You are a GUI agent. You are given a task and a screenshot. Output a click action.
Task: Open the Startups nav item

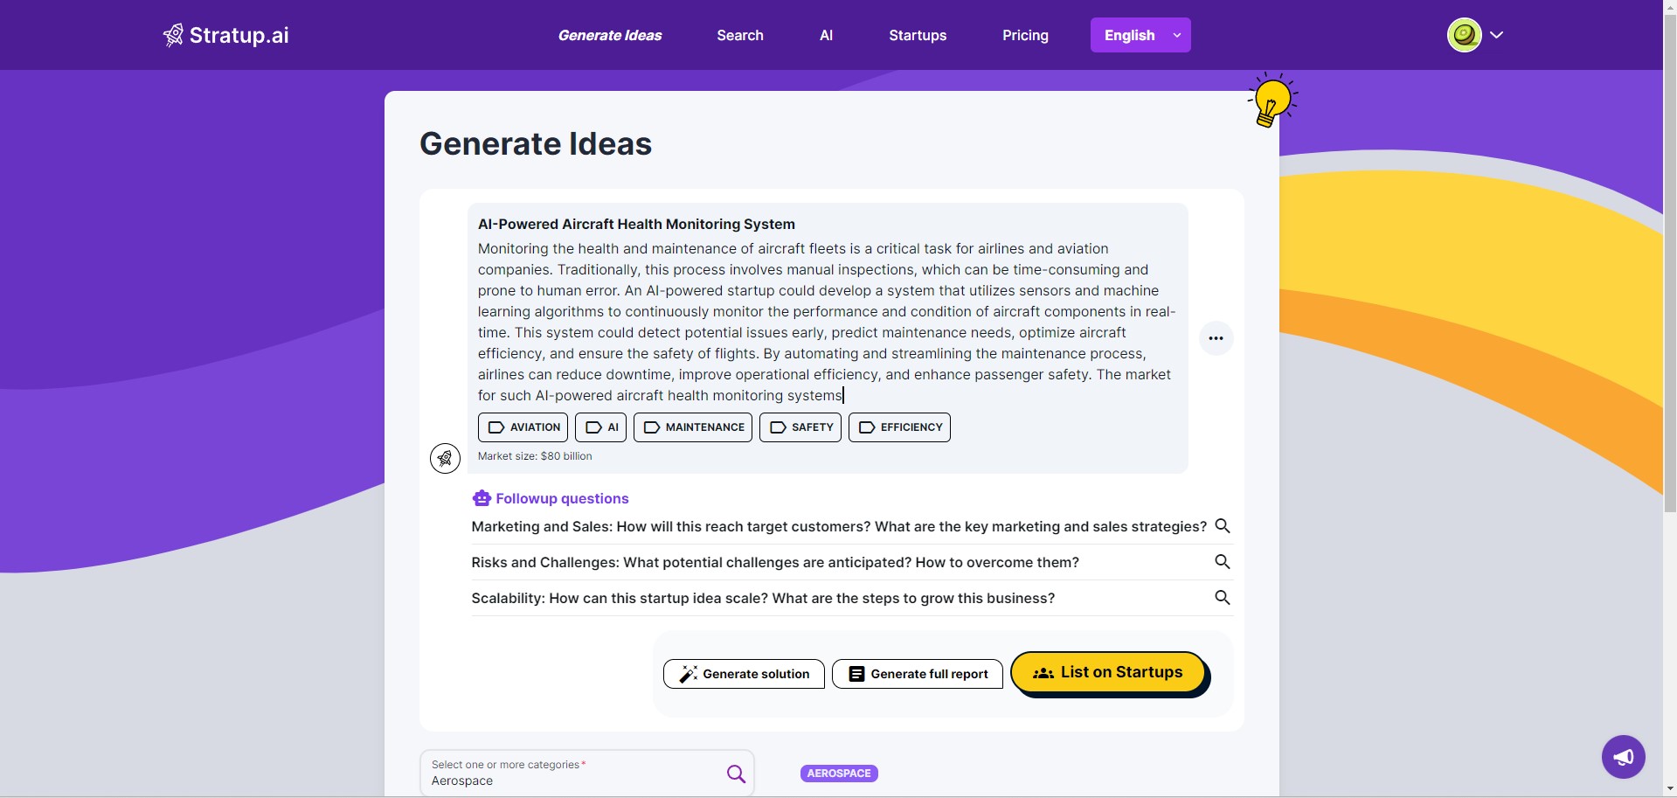pos(918,35)
